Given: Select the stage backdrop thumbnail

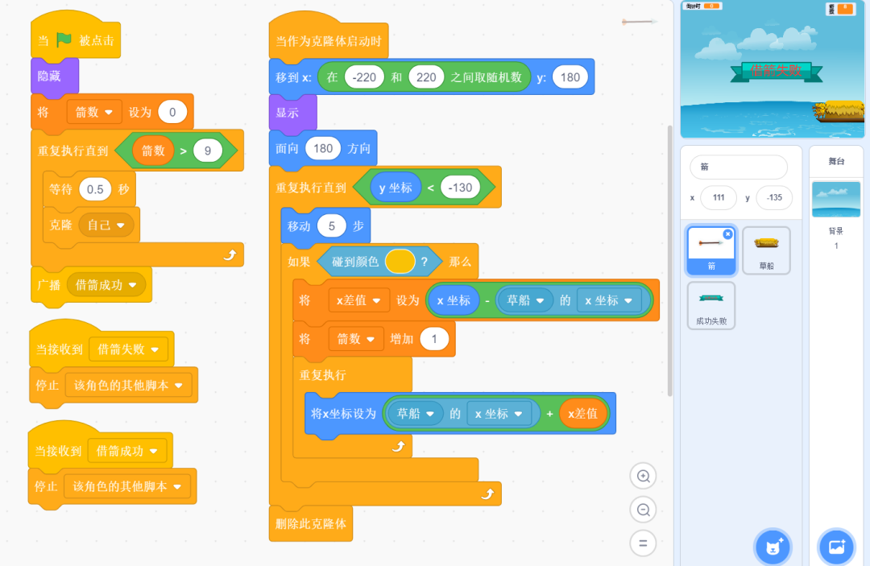Looking at the screenshot, I should [x=835, y=200].
